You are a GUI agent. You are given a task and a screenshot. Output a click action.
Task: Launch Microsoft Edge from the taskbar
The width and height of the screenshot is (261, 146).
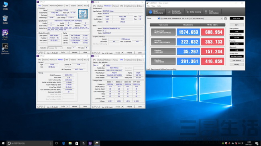pos(63,143)
